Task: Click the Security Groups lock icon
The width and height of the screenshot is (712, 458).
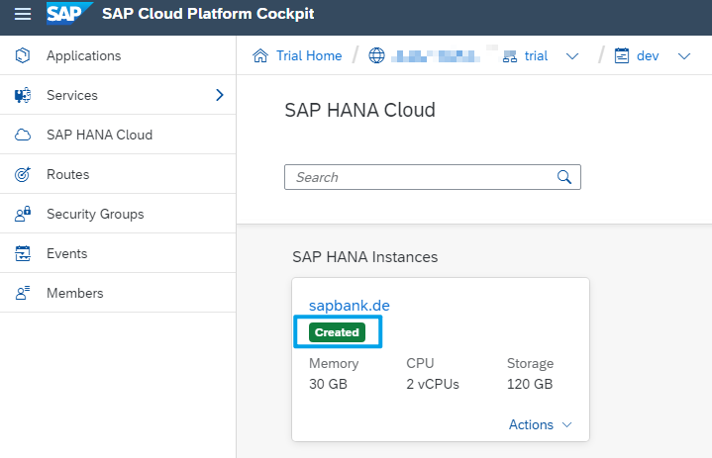Action: coord(23,214)
